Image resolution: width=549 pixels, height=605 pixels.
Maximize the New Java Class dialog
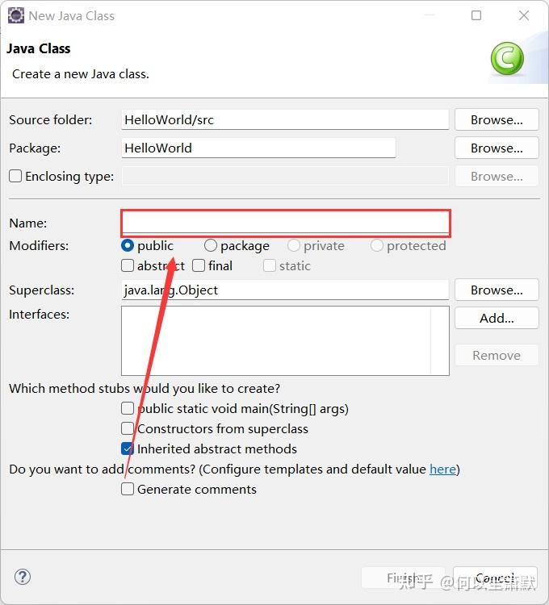click(x=476, y=15)
